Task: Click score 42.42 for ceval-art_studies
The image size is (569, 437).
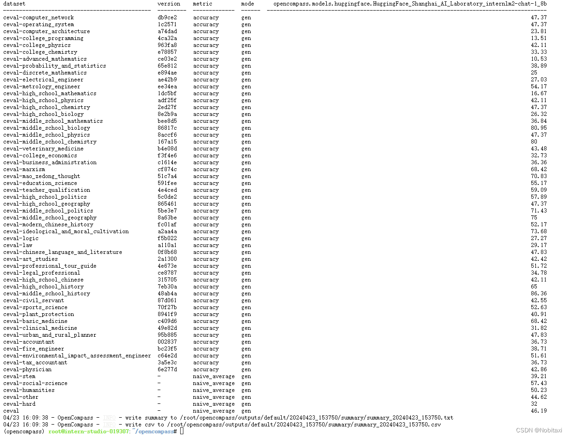Action: pos(539,259)
